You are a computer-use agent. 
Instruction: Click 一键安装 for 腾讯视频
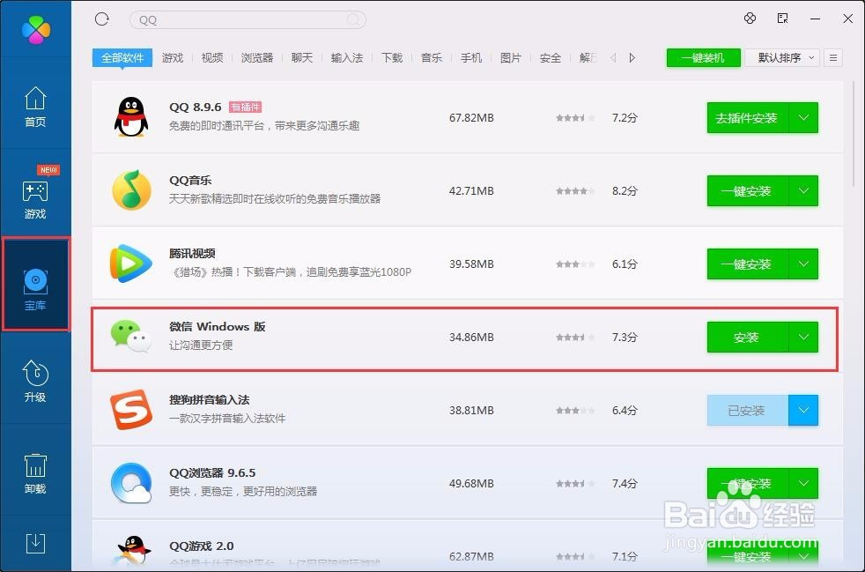(x=748, y=264)
